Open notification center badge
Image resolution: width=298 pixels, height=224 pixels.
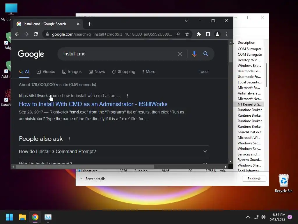290,217
